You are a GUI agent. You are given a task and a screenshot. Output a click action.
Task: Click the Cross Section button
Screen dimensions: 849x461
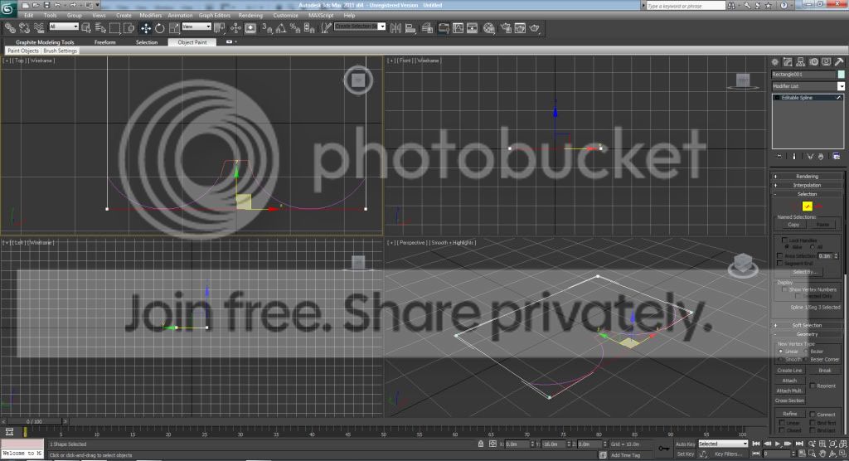[789, 400]
